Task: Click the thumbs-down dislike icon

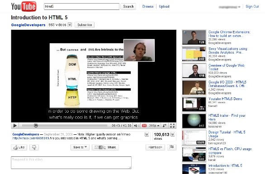Action: [x=34, y=147]
